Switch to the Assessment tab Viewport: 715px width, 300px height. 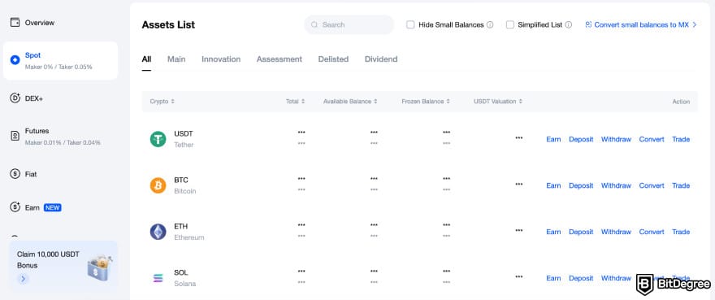(x=279, y=59)
